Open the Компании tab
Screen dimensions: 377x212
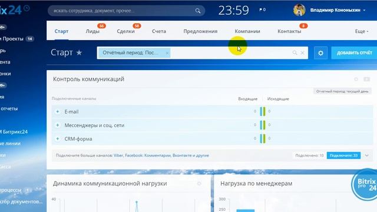click(x=247, y=31)
